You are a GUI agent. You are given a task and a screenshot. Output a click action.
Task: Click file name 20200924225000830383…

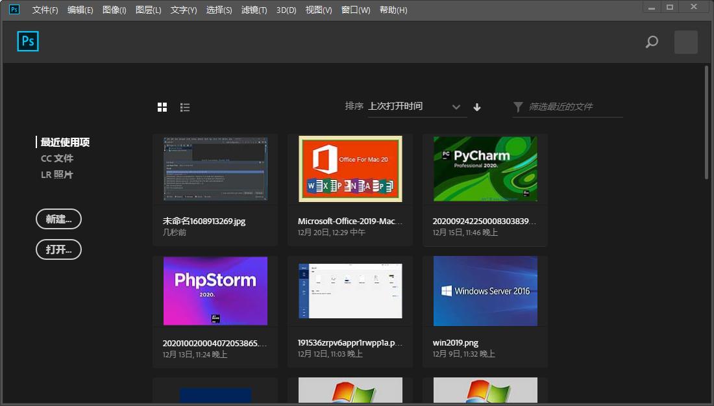484,222
